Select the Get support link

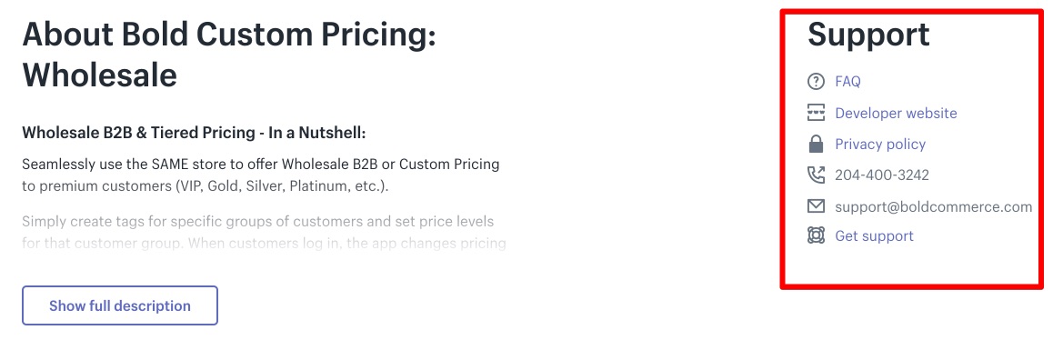coord(875,236)
